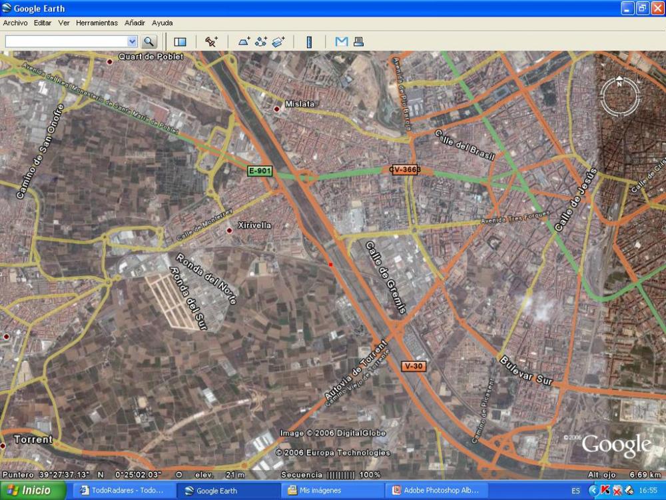Toggle the sidebar panel icon

point(180,41)
